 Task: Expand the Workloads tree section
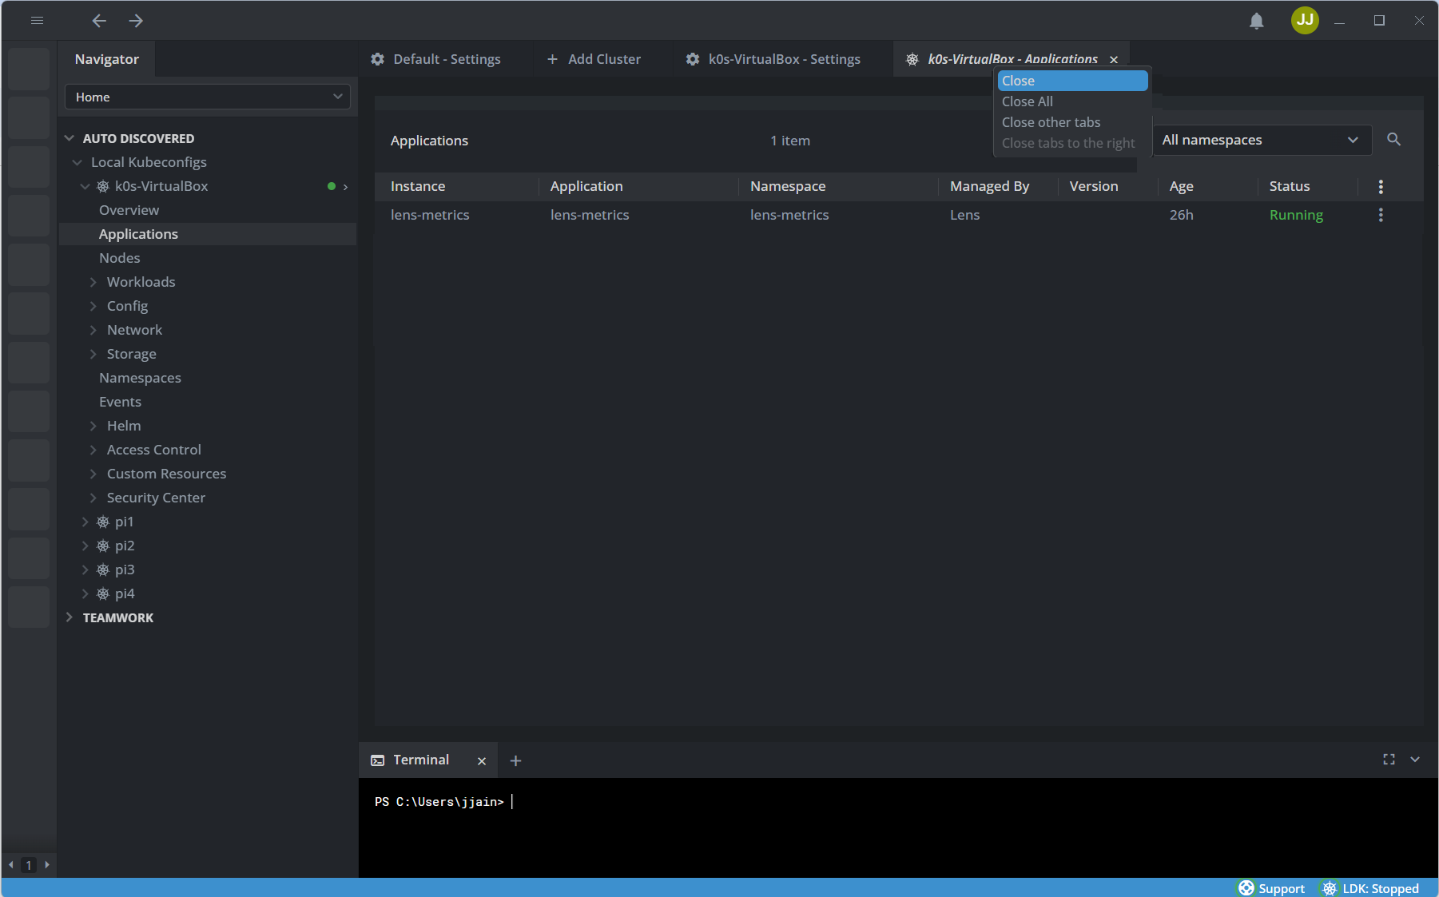93,282
